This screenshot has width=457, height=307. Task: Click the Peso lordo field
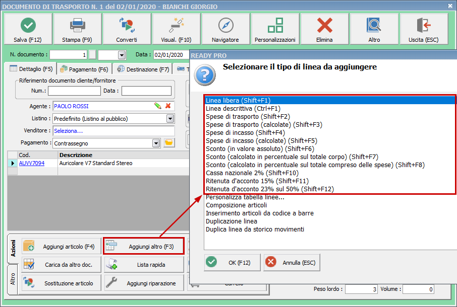pyautogui.click(x=361, y=289)
